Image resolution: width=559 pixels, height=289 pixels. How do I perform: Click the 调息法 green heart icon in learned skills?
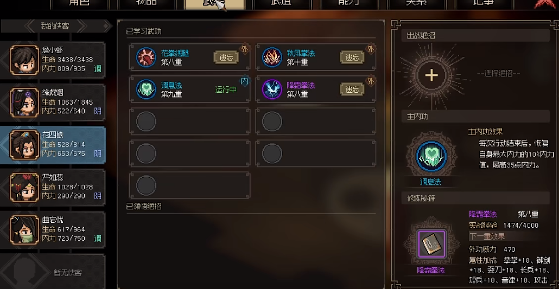(146, 89)
